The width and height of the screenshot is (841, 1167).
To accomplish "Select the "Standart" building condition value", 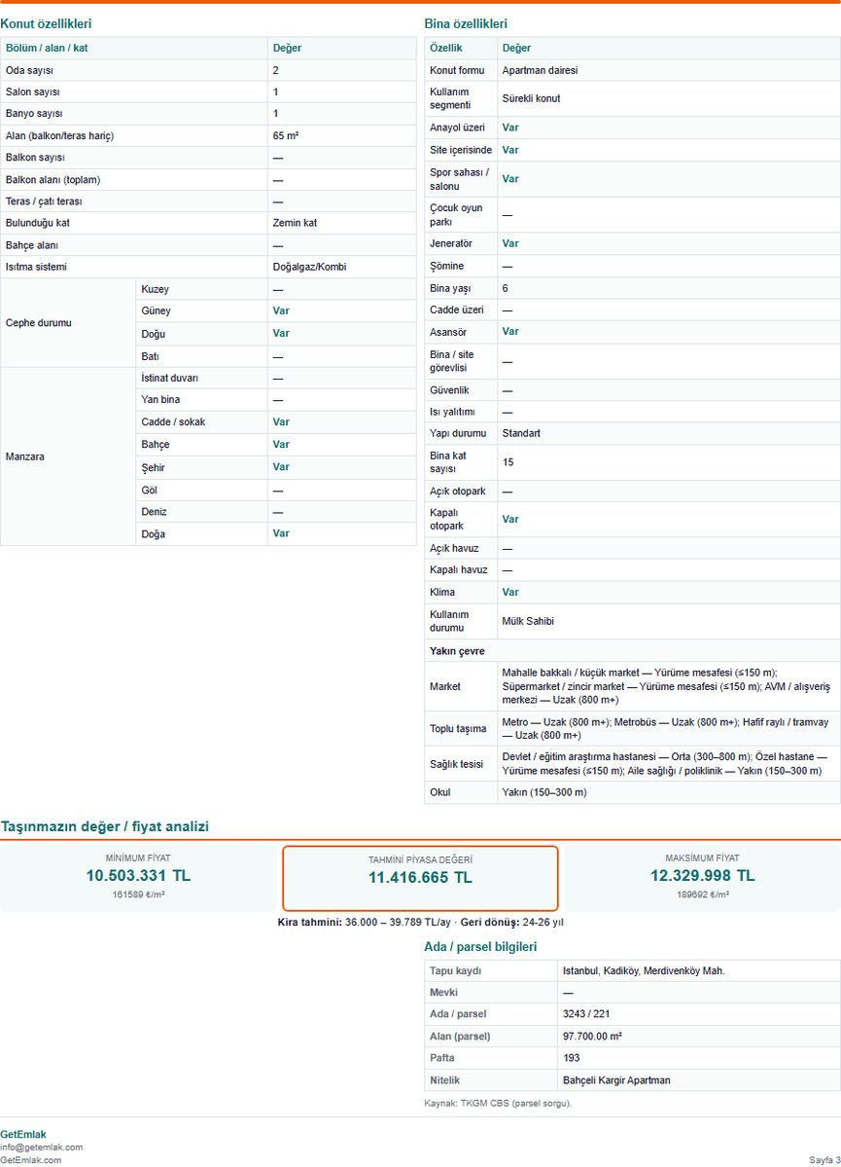I will 521,433.
